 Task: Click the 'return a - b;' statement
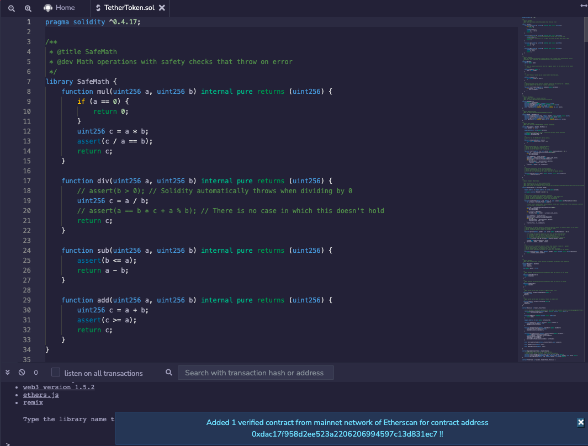click(x=103, y=270)
